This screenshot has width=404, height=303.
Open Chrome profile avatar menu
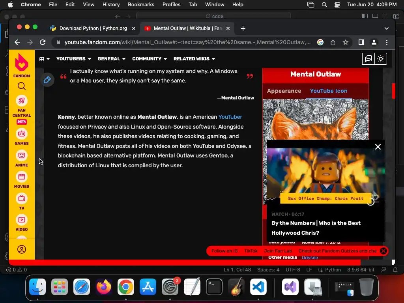[374, 42]
